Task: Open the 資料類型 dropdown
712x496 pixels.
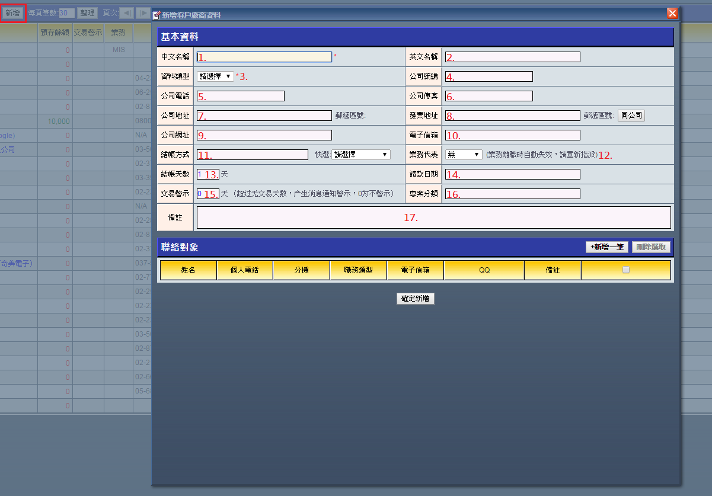Action: 215,76
